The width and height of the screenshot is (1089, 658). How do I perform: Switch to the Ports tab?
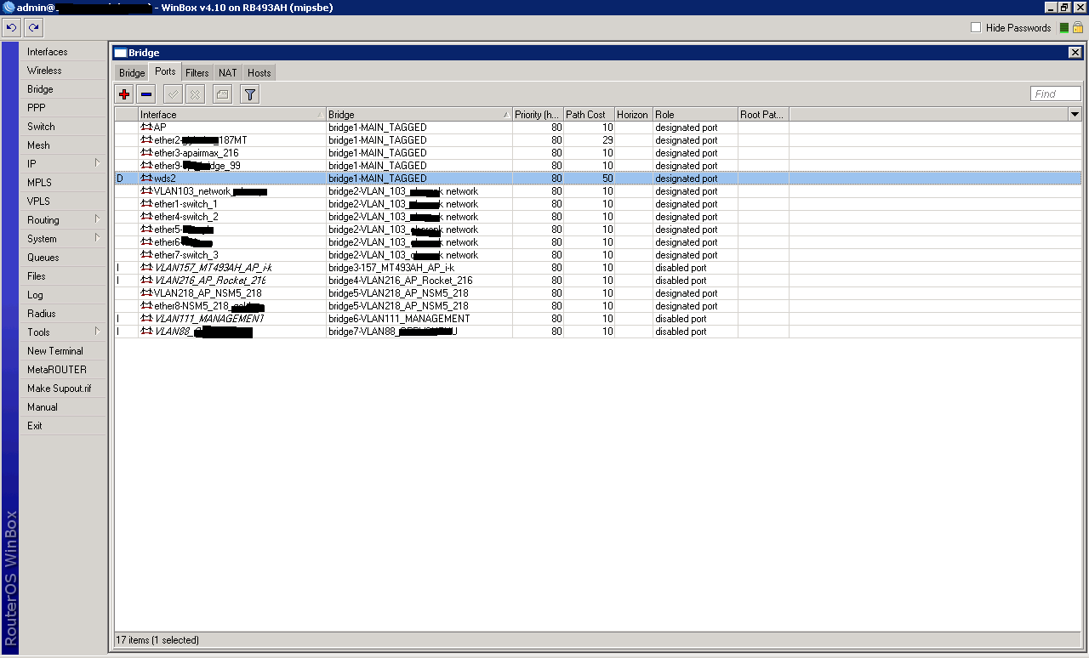[165, 72]
